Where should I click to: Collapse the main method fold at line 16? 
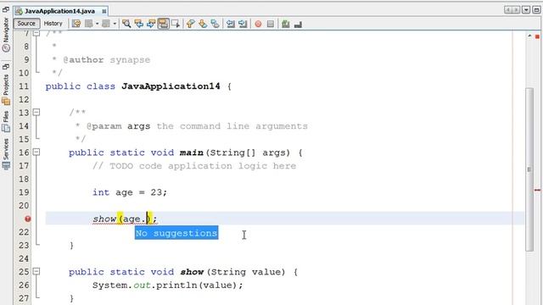[x=36, y=152]
